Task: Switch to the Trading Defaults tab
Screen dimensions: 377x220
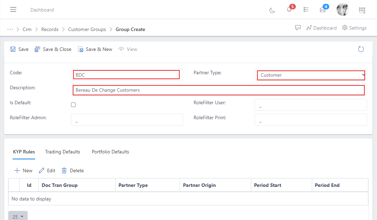Action: pyautogui.click(x=62, y=152)
